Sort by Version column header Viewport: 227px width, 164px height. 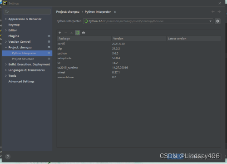(x=139, y=39)
